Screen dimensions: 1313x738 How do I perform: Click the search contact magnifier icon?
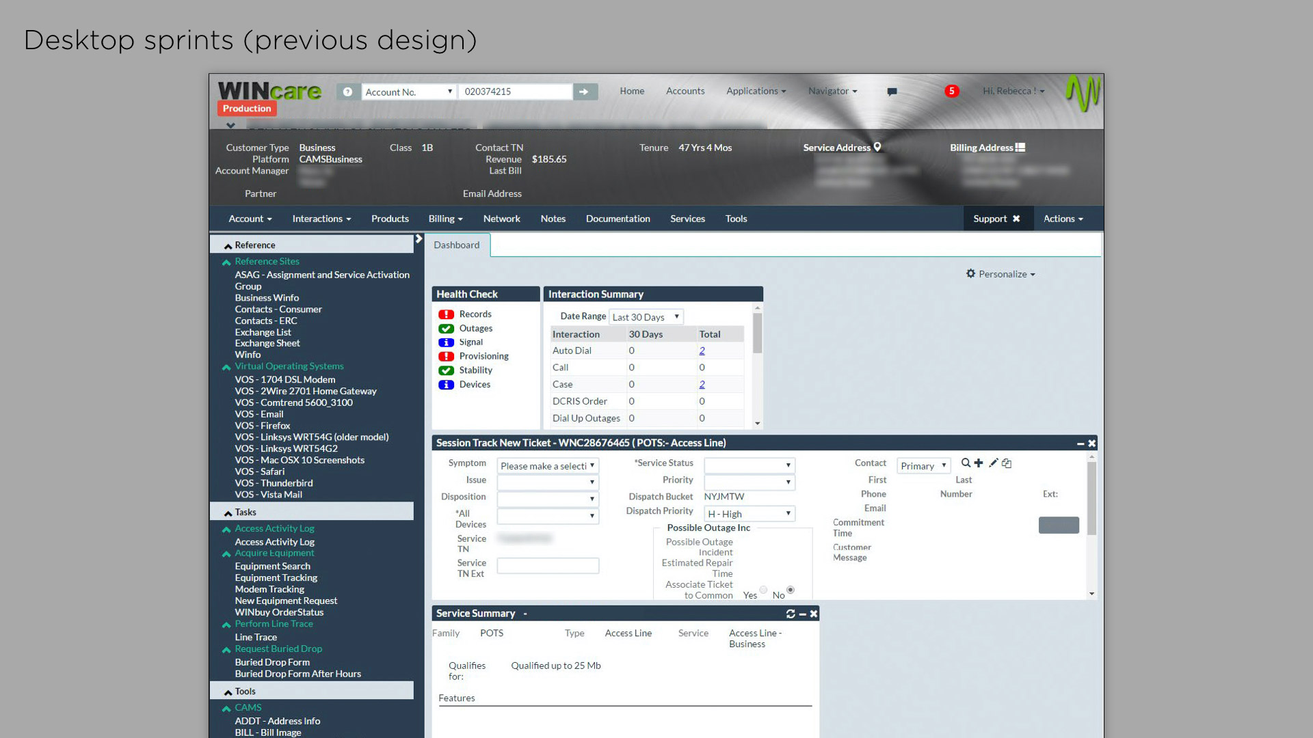pos(966,463)
